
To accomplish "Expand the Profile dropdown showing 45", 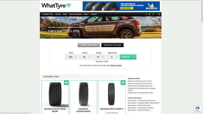I will point(85,57).
